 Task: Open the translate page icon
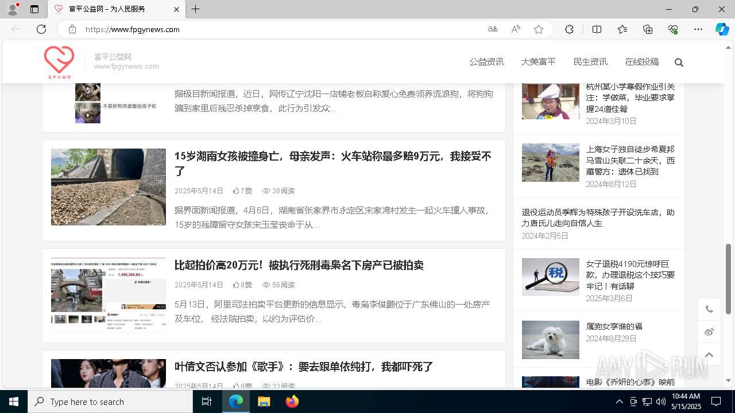click(493, 29)
